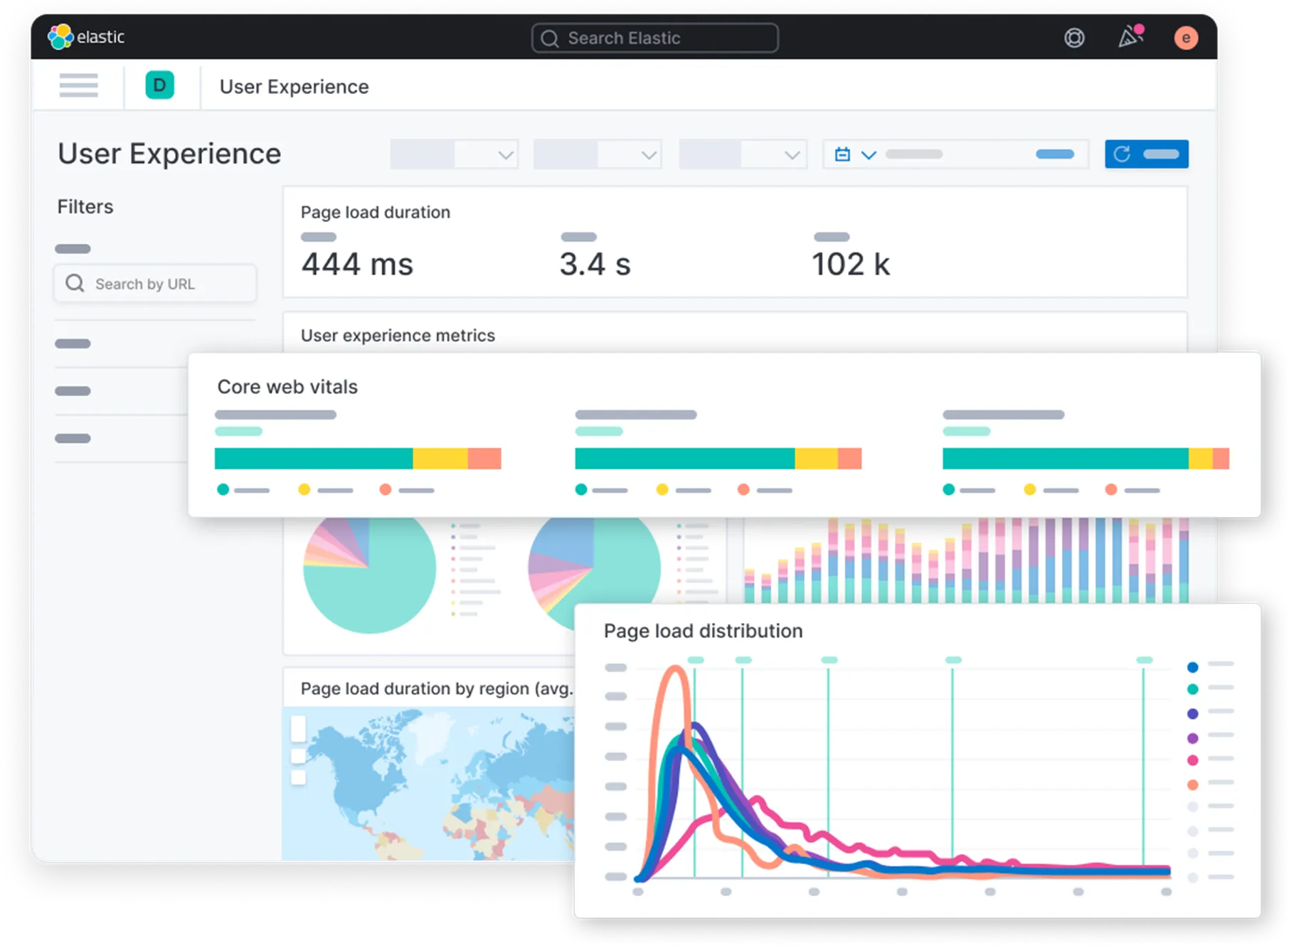This screenshot has height=948, width=1289.
Task: Click the green D space icon
Action: point(159,85)
